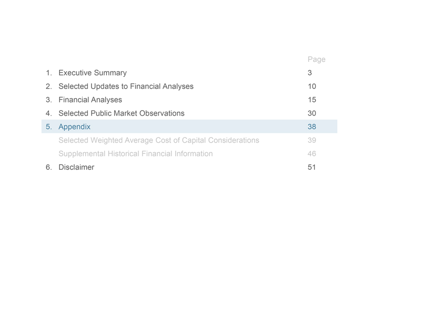Screen dimensions: 426x329
Task: Jump to Supplemental Historical Financial Information
Action: coord(136,154)
